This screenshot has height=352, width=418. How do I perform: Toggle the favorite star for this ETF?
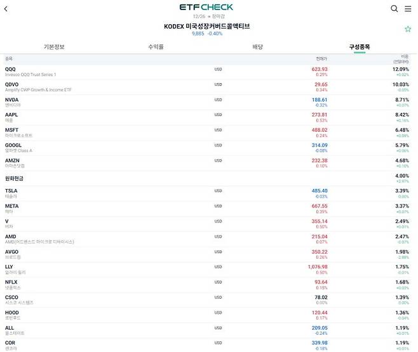pos(408,29)
